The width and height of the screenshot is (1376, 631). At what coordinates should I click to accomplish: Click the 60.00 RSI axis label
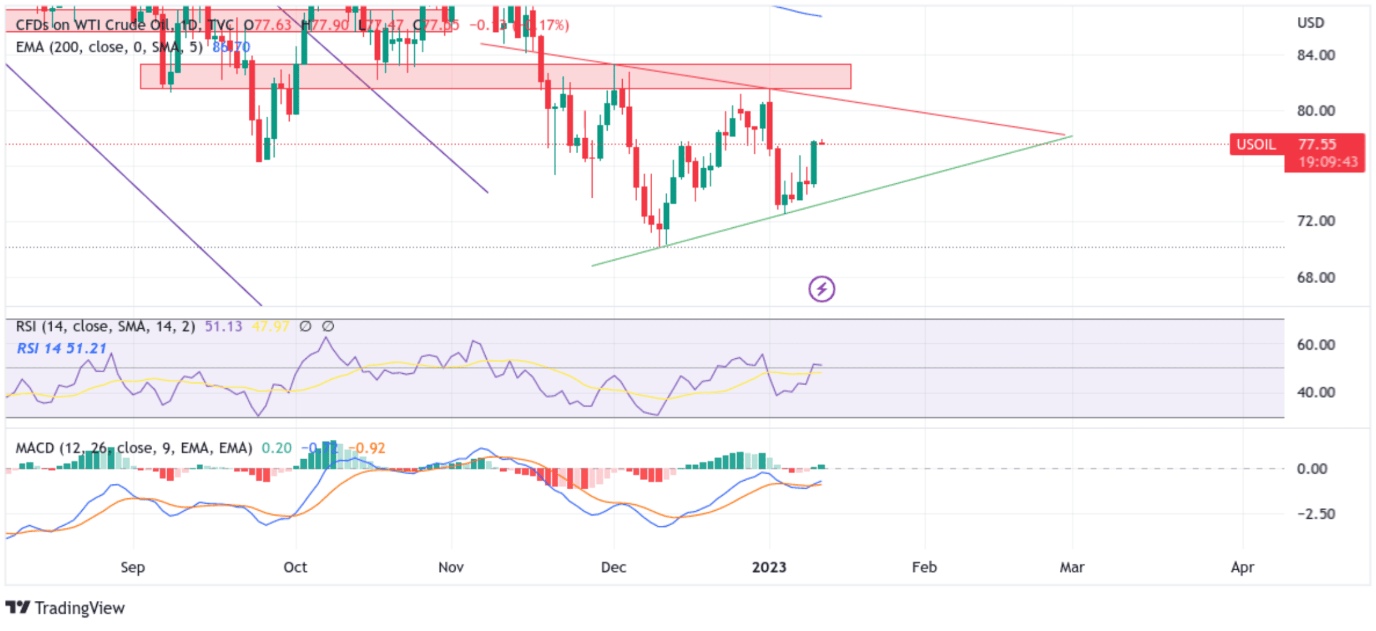tap(1316, 345)
